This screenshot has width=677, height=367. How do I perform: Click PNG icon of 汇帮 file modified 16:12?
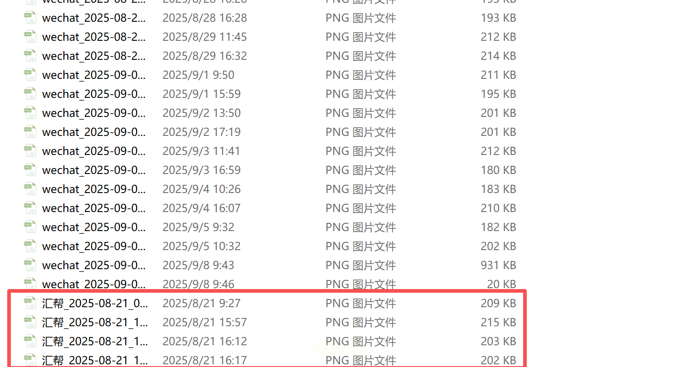[30, 341]
